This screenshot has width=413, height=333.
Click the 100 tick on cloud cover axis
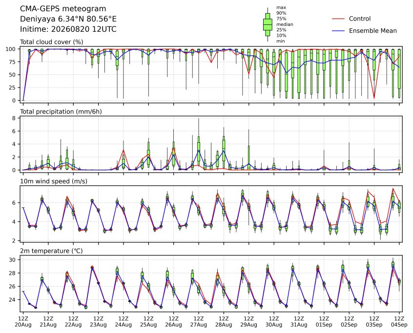(x=11, y=49)
